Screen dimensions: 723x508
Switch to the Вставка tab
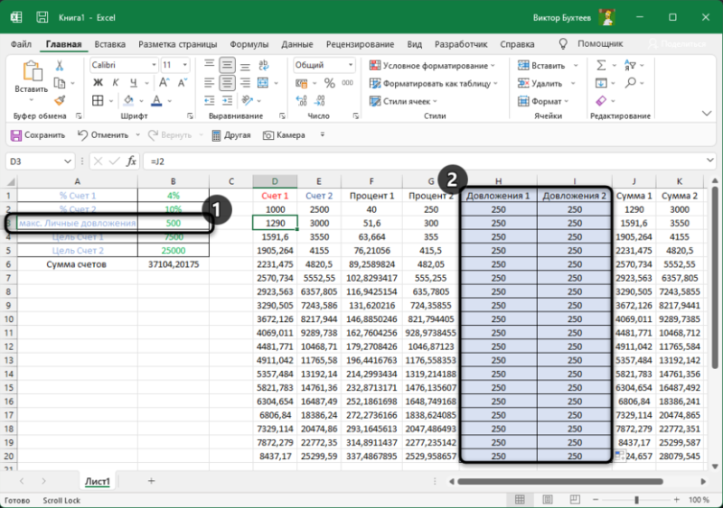pyautogui.click(x=109, y=44)
